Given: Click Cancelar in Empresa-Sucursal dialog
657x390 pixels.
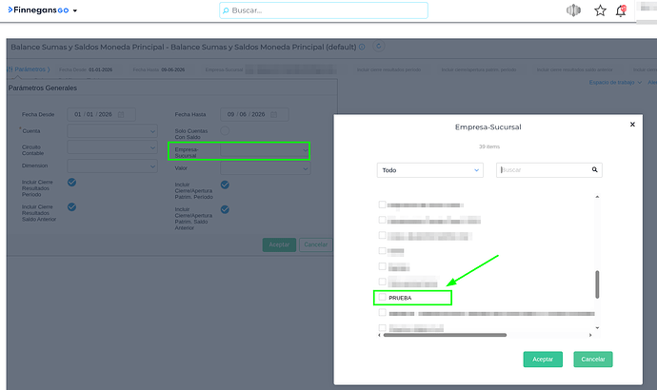Looking at the screenshot, I should (593, 360).
